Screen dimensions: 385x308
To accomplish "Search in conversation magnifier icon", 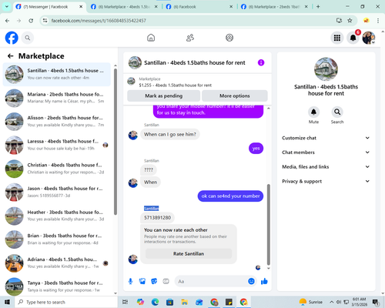I will [x=337, y=112].
